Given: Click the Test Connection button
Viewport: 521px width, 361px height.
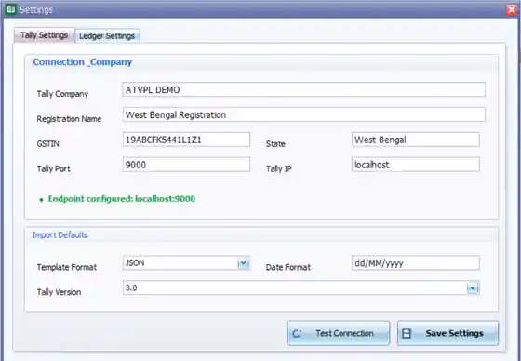Looking at the screenshot, I should pyautogui.click(x=339, y=333).
